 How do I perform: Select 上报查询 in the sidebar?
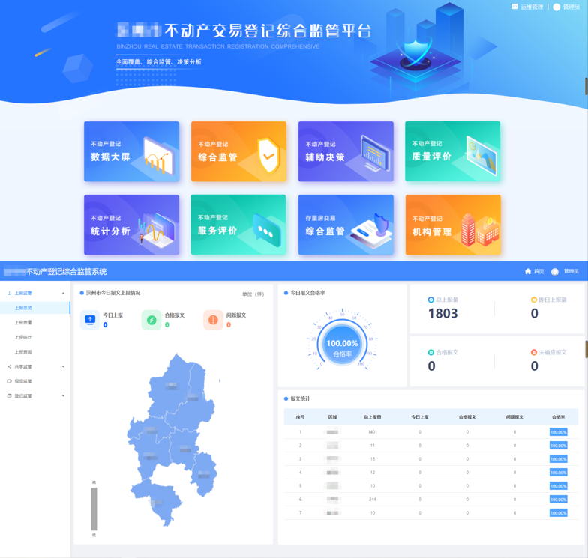pos(23,352)
